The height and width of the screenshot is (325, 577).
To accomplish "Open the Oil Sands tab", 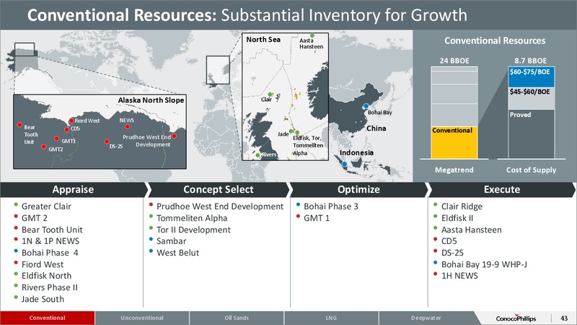I will [237, 318].
